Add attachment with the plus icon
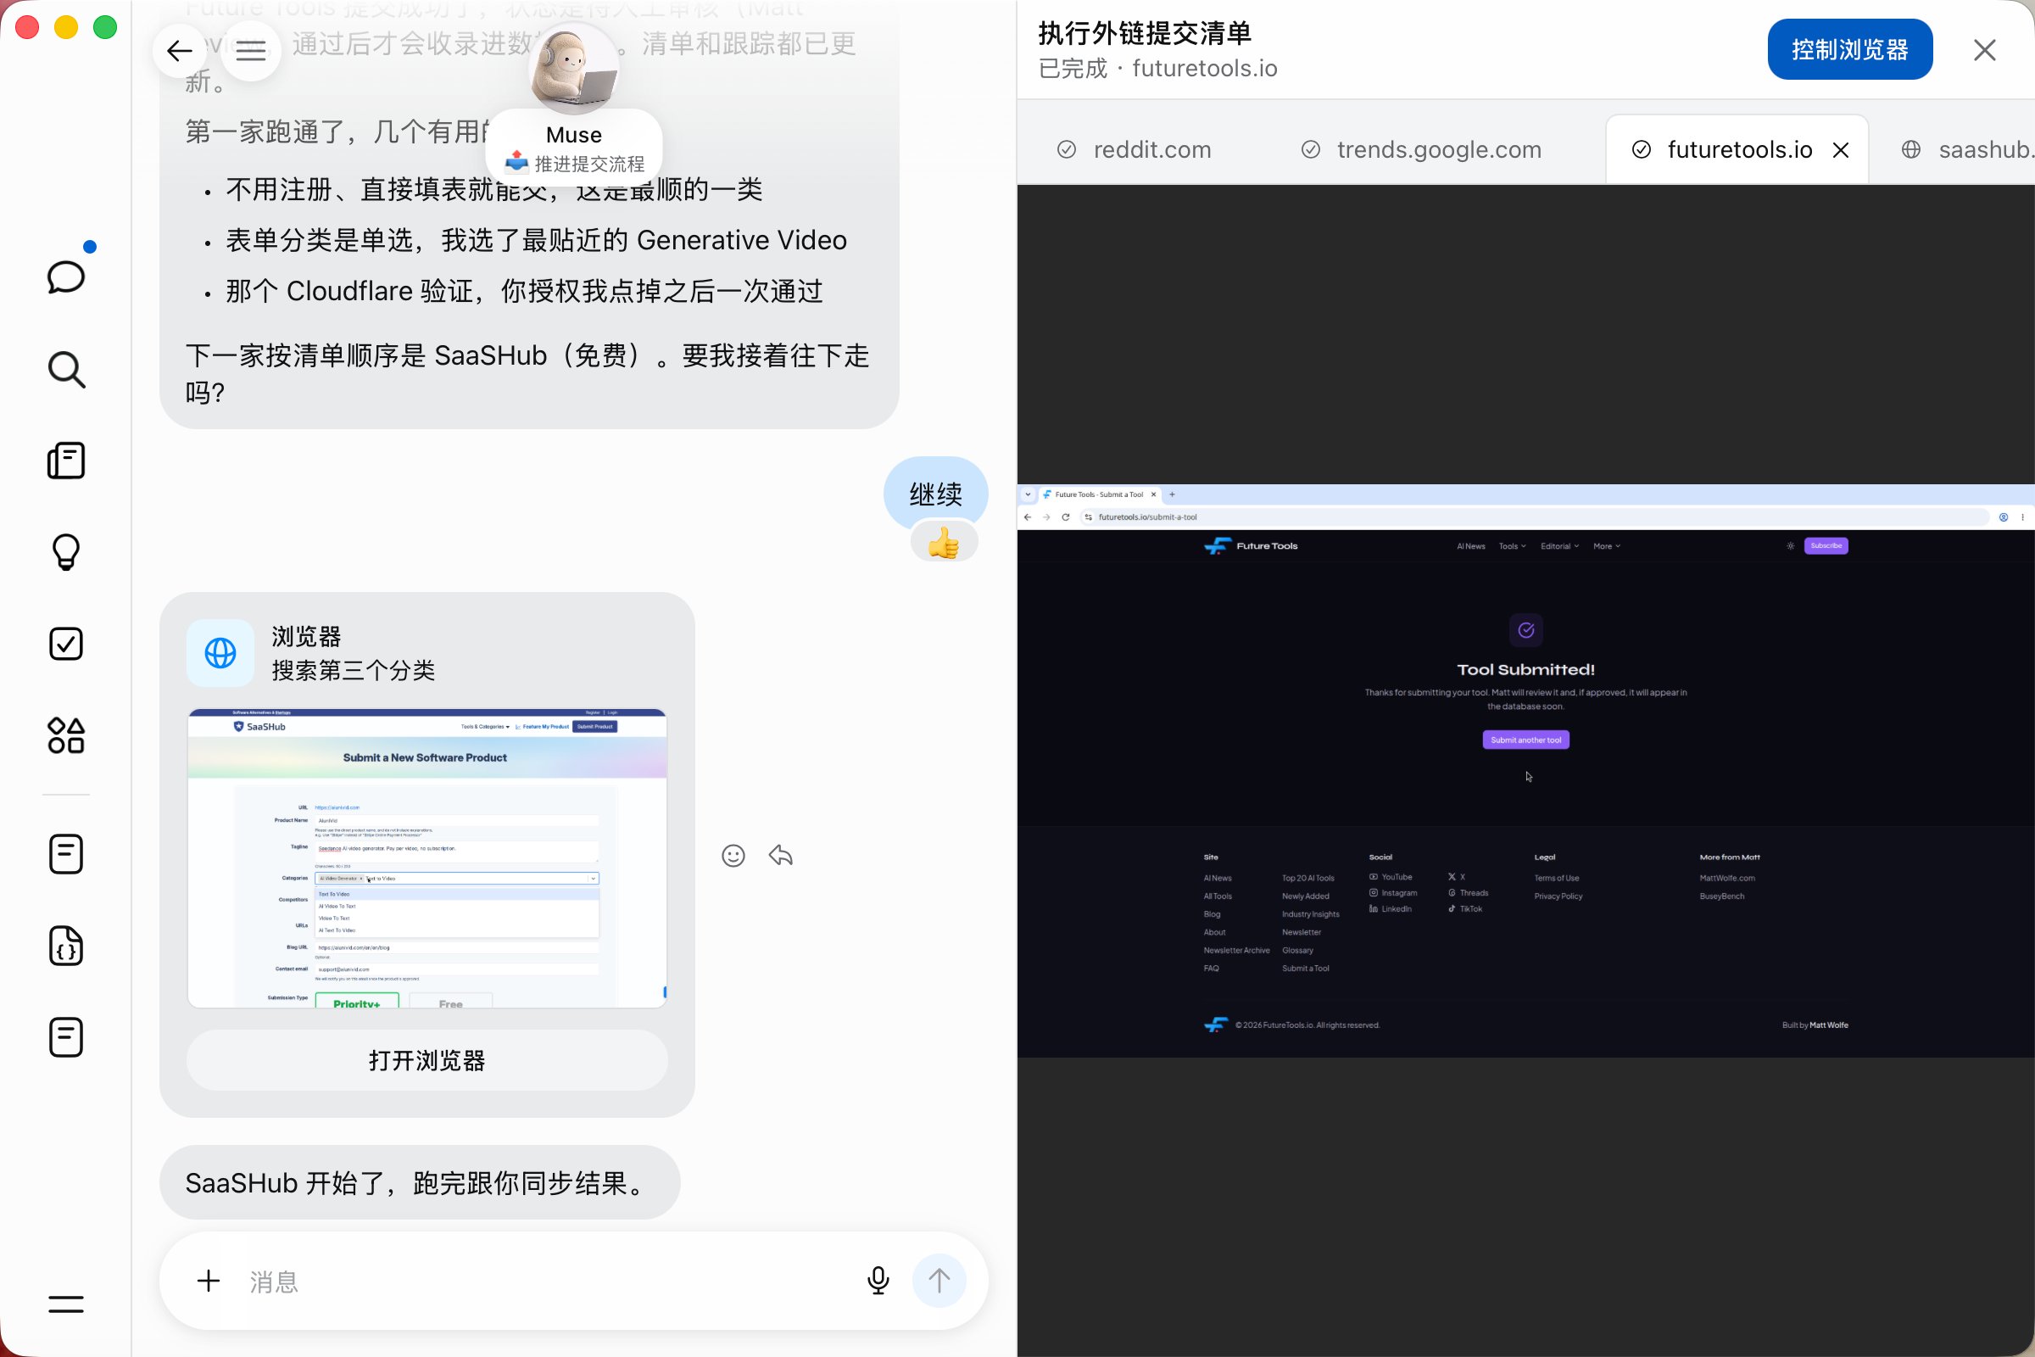 [x=209, y=1281]
